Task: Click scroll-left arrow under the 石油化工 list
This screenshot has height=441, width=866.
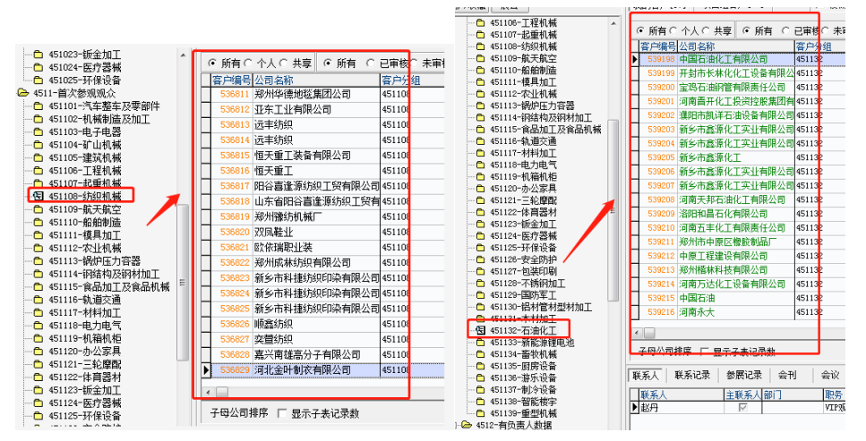Action: pyautogui.click(x=637, y=334)
